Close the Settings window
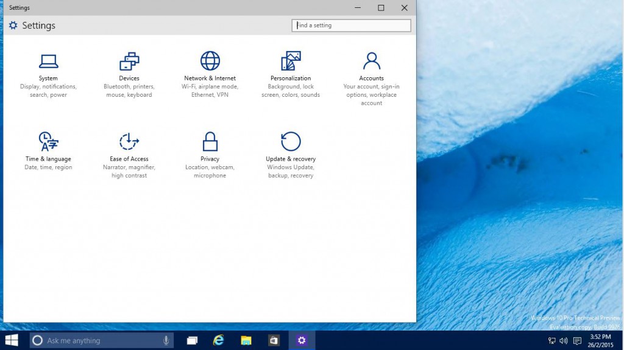624x350 pixels. click(405, 7)
